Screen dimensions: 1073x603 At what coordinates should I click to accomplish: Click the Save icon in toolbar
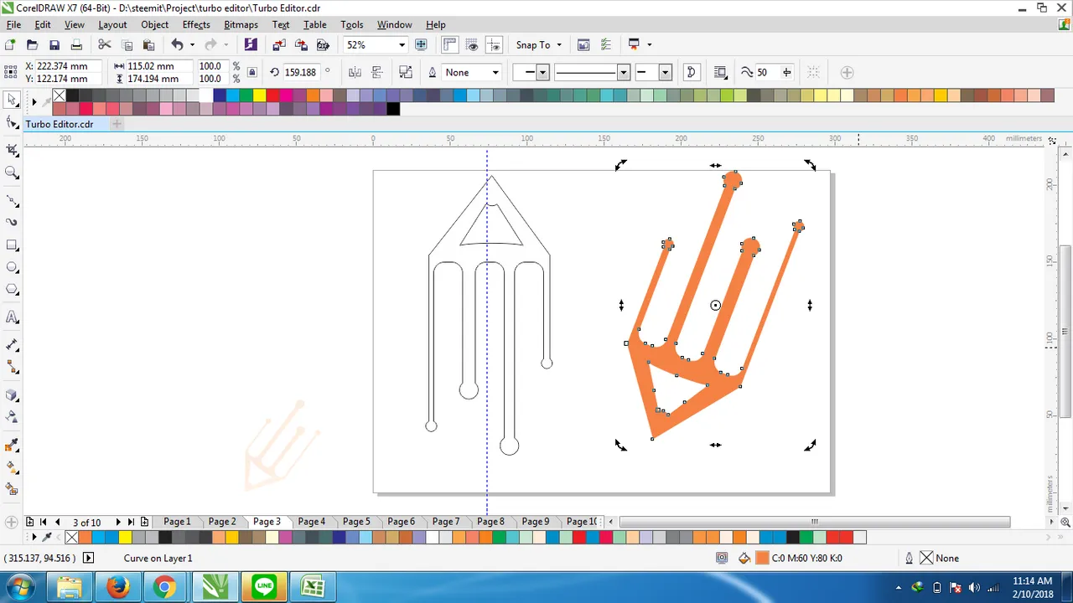tap(54, 45)
